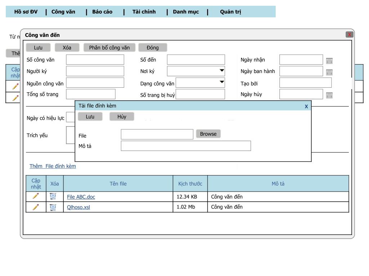Edit the Qlhoso.xsl row with pencil icon
Image resolution: width=369 pixels, height=276 pixels.
click(36, 207)
